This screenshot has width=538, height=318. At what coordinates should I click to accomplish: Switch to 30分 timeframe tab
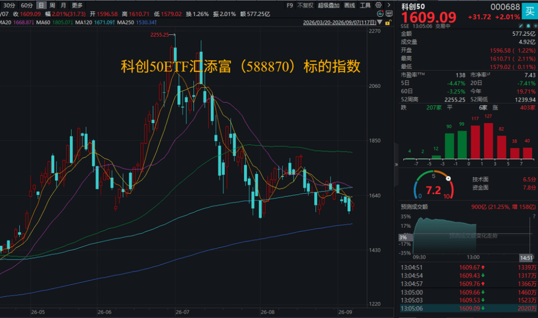[x=9, y=5]
